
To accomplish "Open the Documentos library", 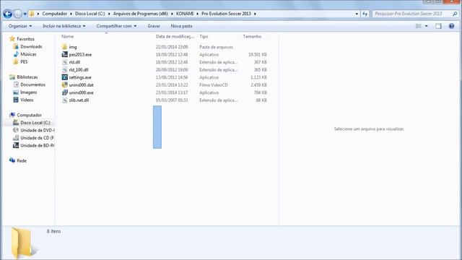I will point(32,84).
